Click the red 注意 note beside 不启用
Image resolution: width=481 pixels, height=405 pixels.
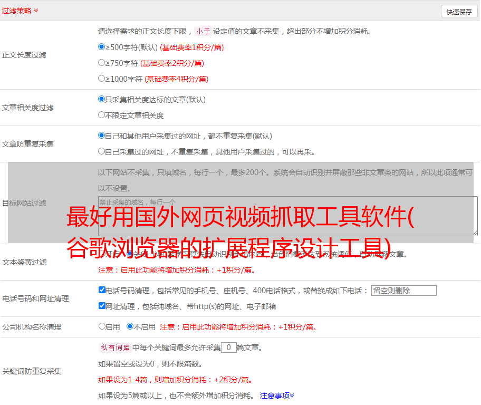[238, 327]
